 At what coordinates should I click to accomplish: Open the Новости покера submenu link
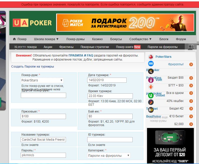26,47
